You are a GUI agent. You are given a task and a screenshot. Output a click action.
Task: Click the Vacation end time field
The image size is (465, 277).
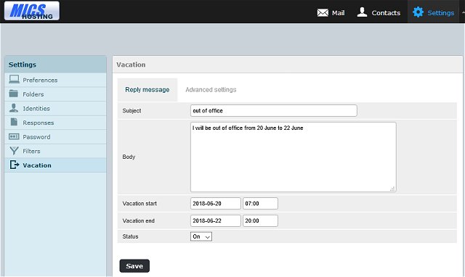[260, 220]
